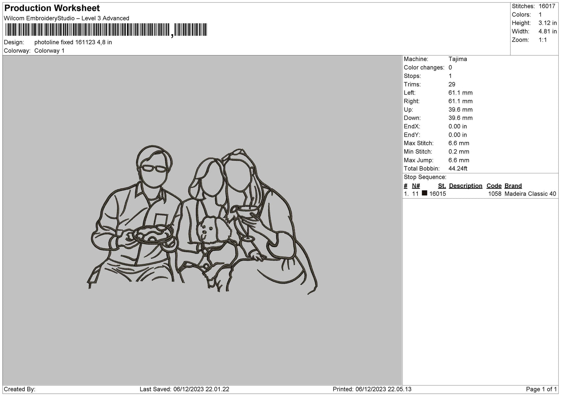The width and height of the screenshot is (561, 396).
Task: Click the Zoom value 1:1
Action: (542, 40)
